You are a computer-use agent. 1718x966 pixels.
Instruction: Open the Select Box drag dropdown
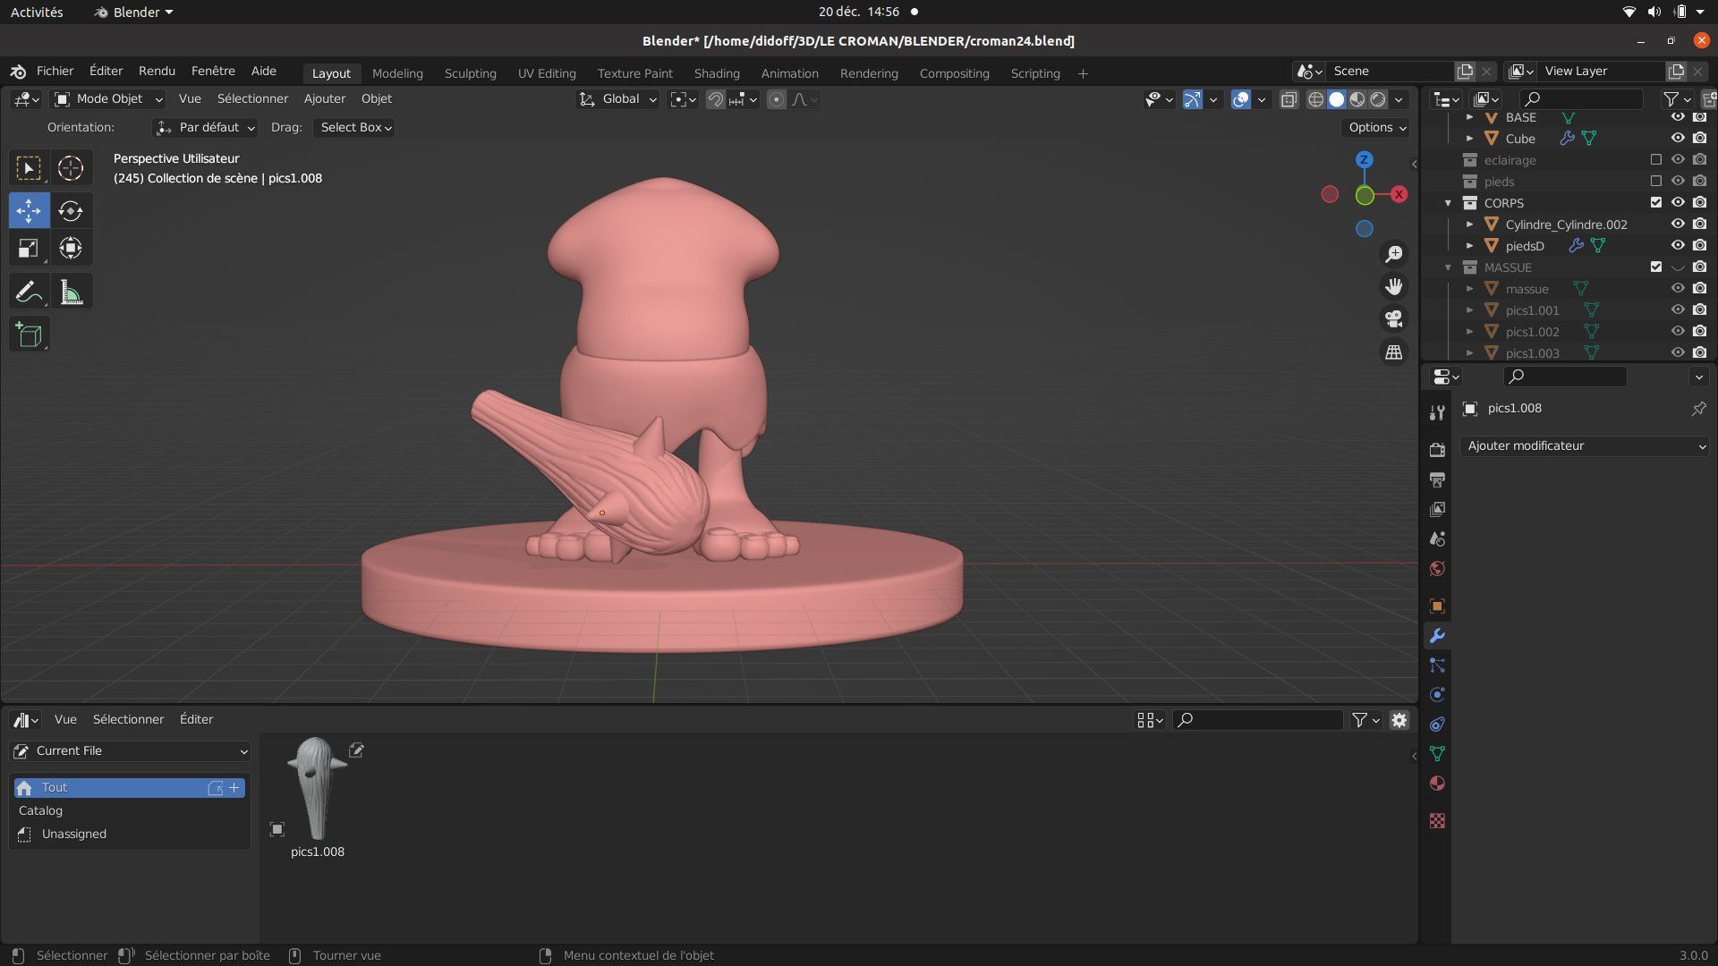[x=355, y=128]
